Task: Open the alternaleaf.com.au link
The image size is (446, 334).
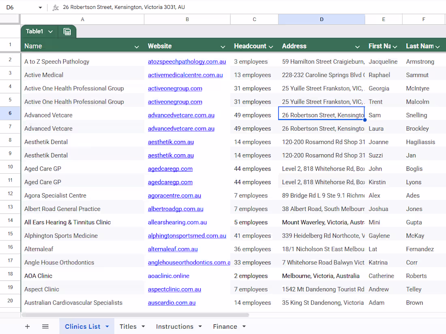Action: coord(173,249)
